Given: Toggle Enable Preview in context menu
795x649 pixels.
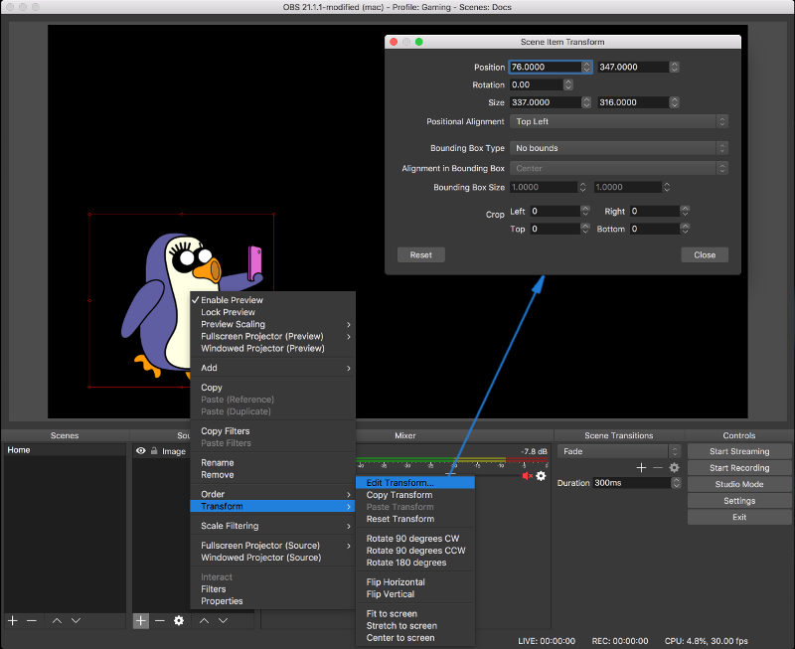Looking at the screenshot, I should click(232, 300).
